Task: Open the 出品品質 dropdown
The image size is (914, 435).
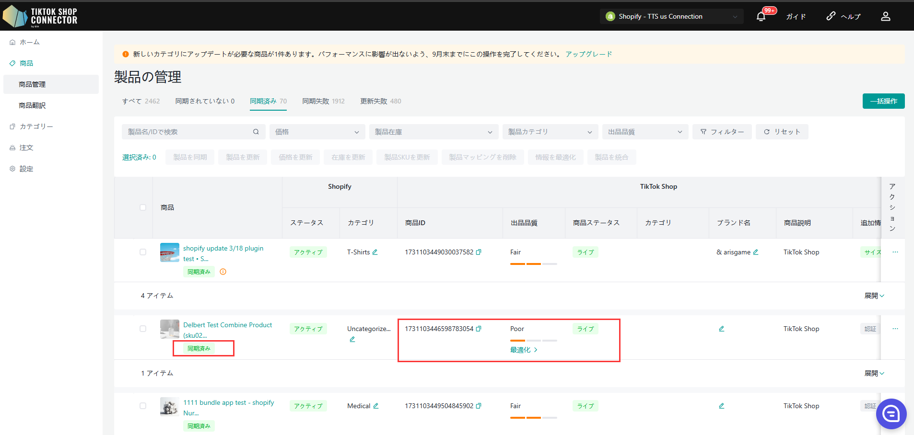Action: click(645, 132)
